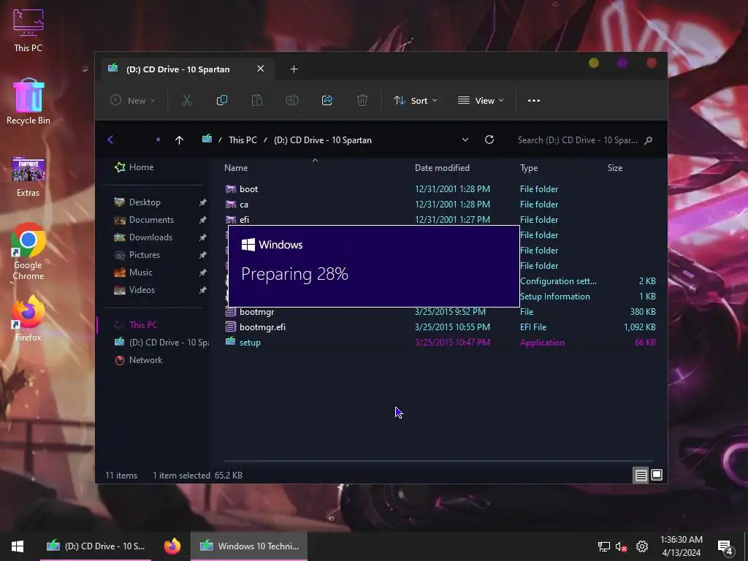Image resolution: width=748 pixels, height=561 pixels.
Task: Add a new Explorer tab
Action: (294, 69)
